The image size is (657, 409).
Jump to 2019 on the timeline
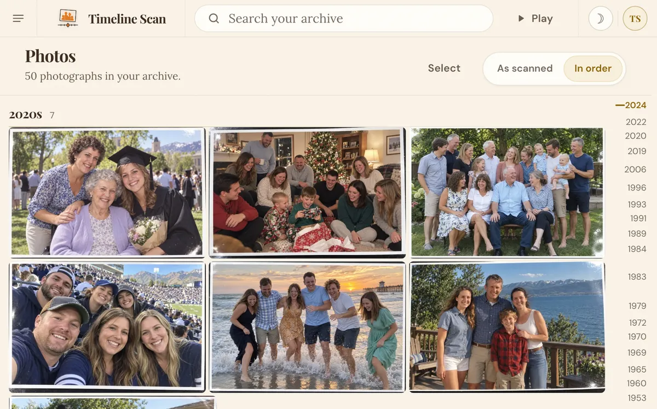pos(637,151)
